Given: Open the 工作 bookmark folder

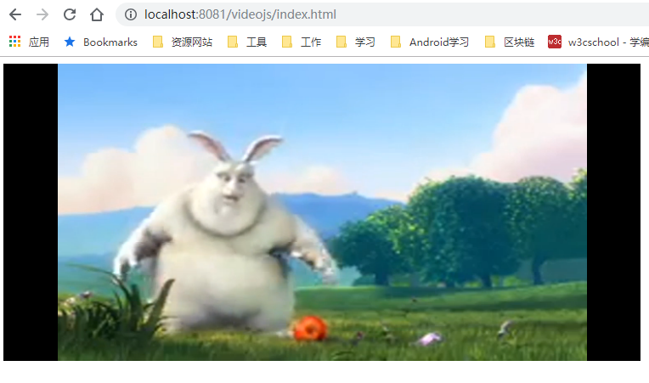Looking at the screenshot, I should [x=302, y=42].
